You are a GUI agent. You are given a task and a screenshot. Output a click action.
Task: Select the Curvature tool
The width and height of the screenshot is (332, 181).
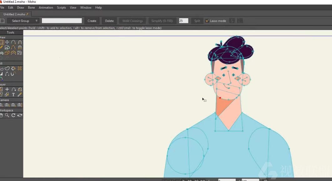(x=20, y=42)
